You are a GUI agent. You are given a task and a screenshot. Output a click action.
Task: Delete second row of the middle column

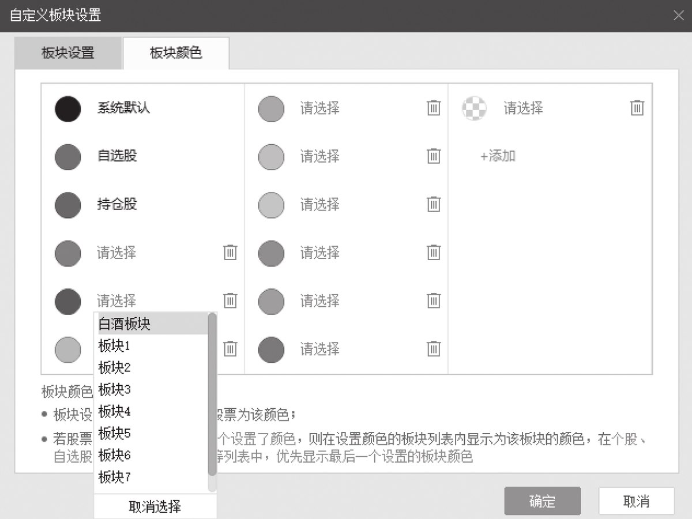tap(434, 156)
